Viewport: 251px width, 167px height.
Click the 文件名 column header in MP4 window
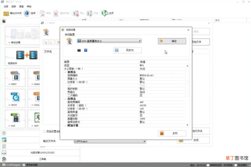pos(51,51)
